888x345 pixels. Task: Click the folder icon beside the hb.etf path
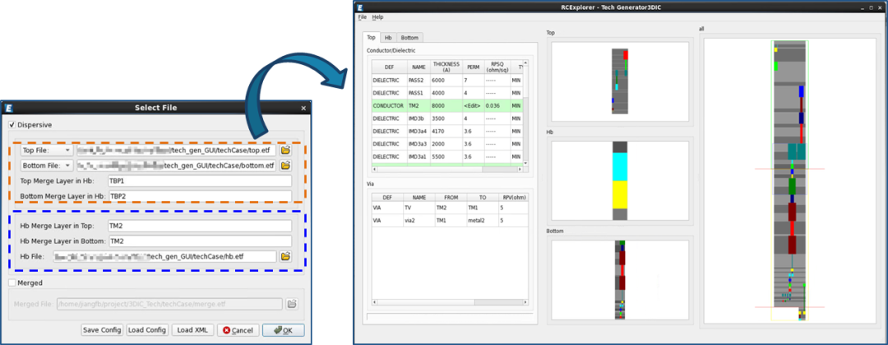tap(286, 256)
